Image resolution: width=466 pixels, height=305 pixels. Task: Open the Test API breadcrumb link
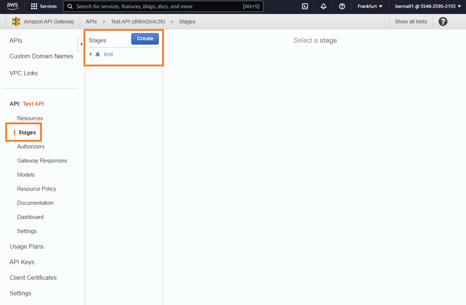coord(138,22)
